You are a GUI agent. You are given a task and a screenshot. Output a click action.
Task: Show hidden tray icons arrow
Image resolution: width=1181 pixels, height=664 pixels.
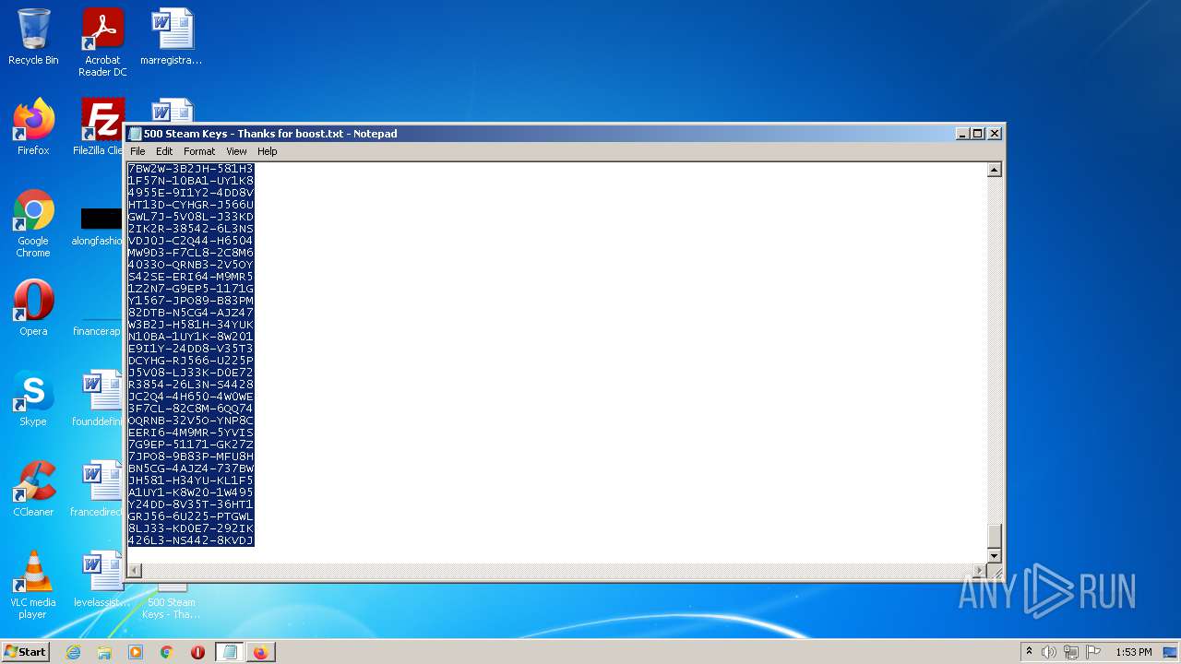click(x=1030, y=652)
